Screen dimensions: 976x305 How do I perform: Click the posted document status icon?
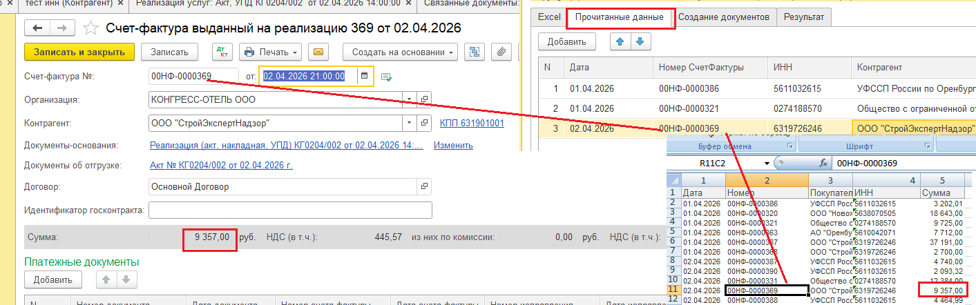click(x=386, y=77)
